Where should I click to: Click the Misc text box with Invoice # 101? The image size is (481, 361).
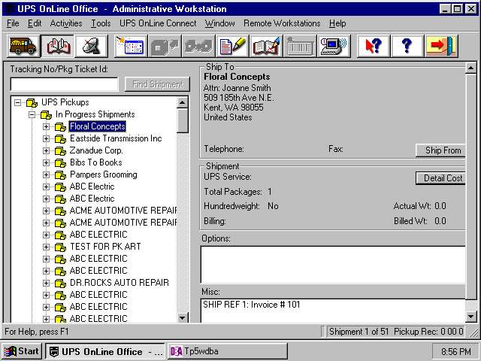[333, 311]
